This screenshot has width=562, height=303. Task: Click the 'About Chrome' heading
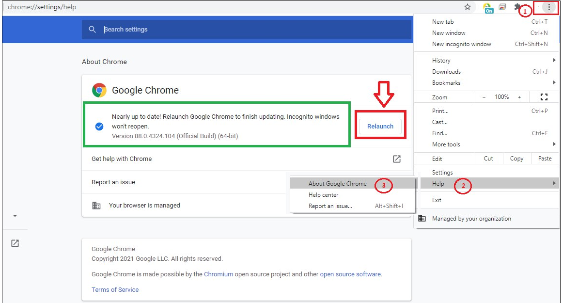pos(104,62)
